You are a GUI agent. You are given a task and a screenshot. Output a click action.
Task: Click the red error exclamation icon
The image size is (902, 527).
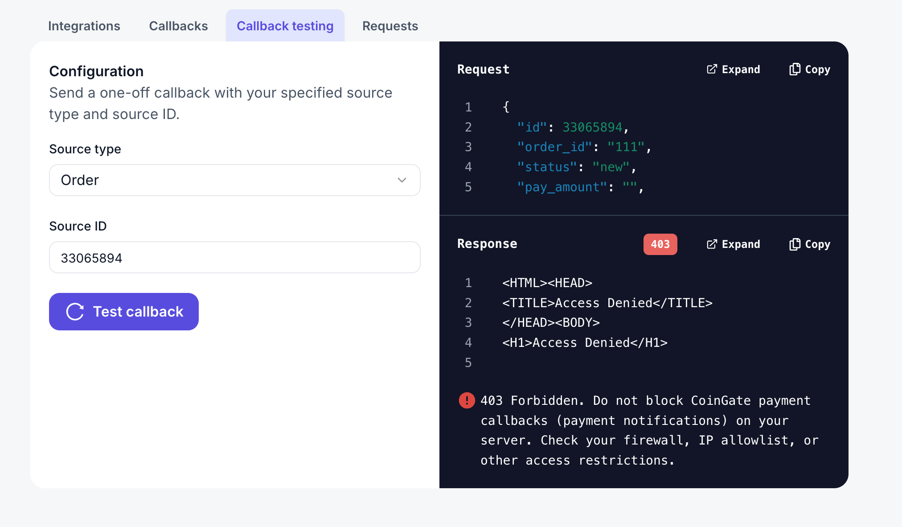click(467, 400)
